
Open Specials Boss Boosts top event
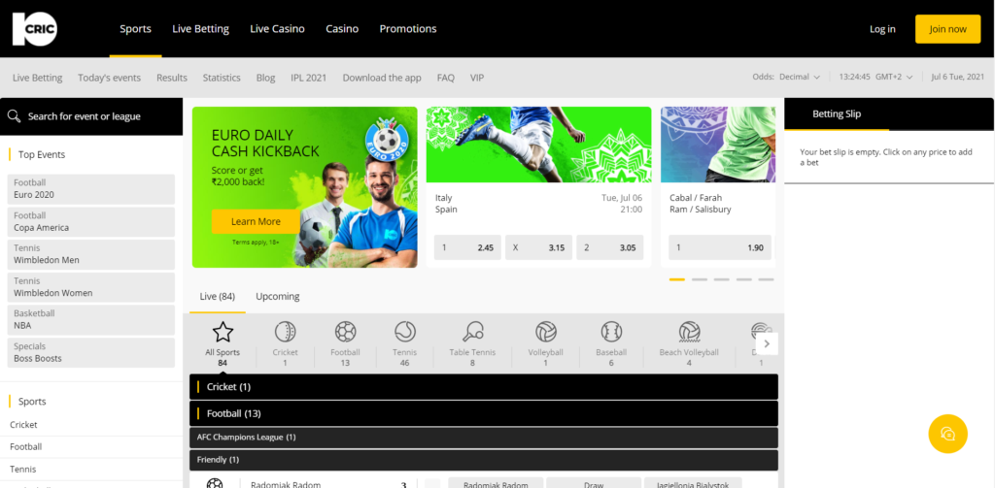(x=91, y=352)
